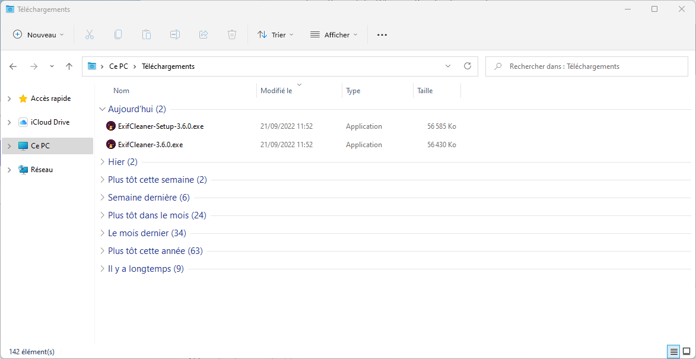The height and width of the screenshot is (359, 696).
Task: Click the Share icon in toolbar
Action: (x=204, y=34)
